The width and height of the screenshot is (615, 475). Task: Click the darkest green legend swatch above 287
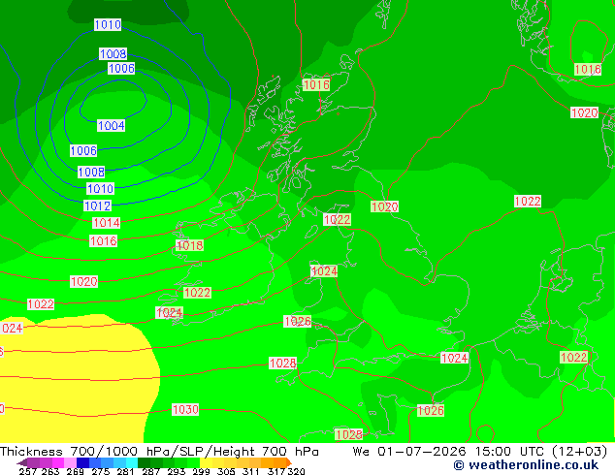(x=144, y=462)
